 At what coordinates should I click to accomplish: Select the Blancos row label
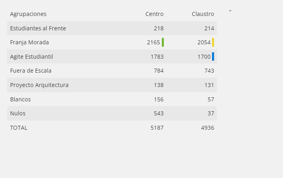click(x=20, y=99)
